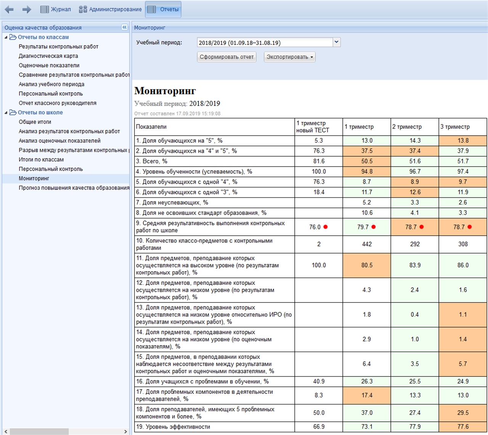Click the 3 триместр column header
488x435 pixels.
pos(463,127)
